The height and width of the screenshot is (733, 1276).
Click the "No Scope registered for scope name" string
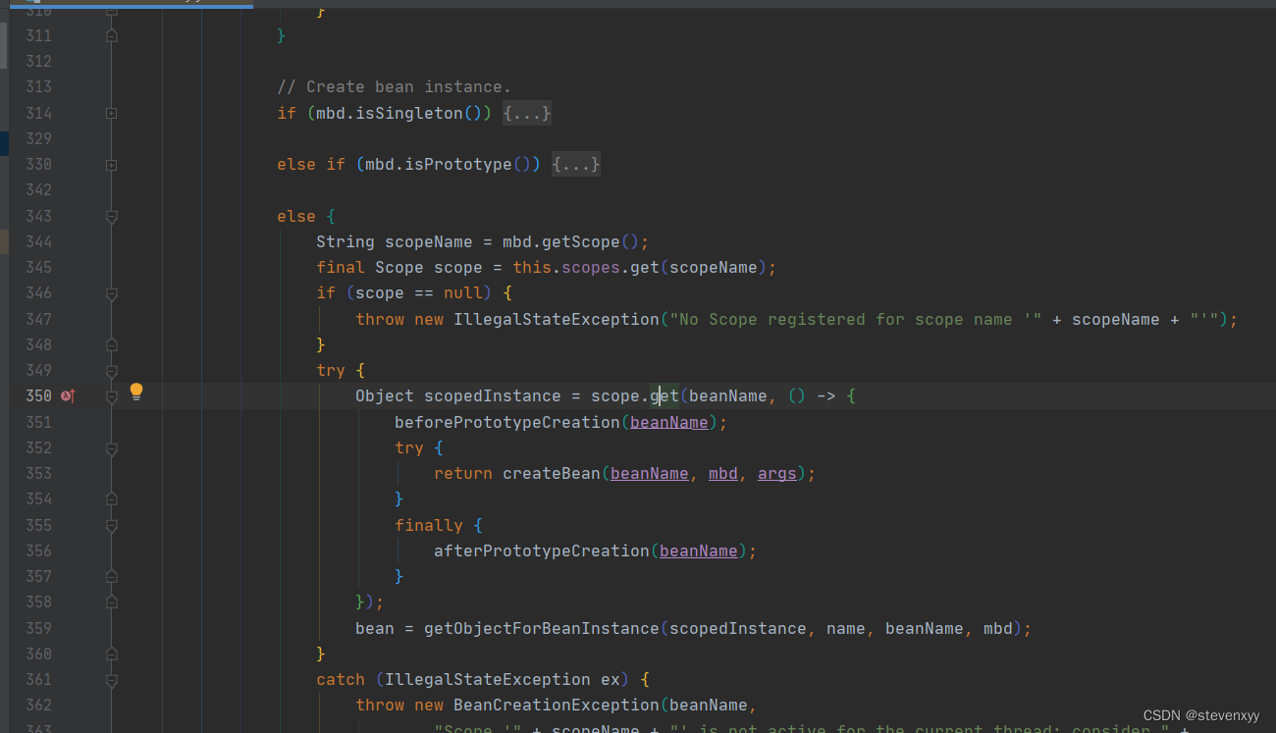[856, 319]
